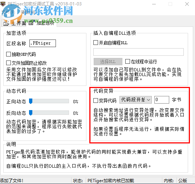Viewport: 195px width, 184px height.
Task: Click the 区段名称 label
Action: click(x=16, y=43)
